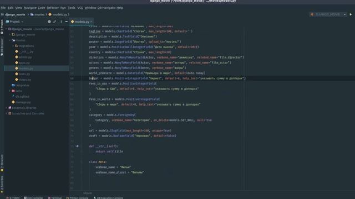The height and width of the screenshot is (199, 355).
Task: Open the Favorites side tab
Action: coord(2,184)
